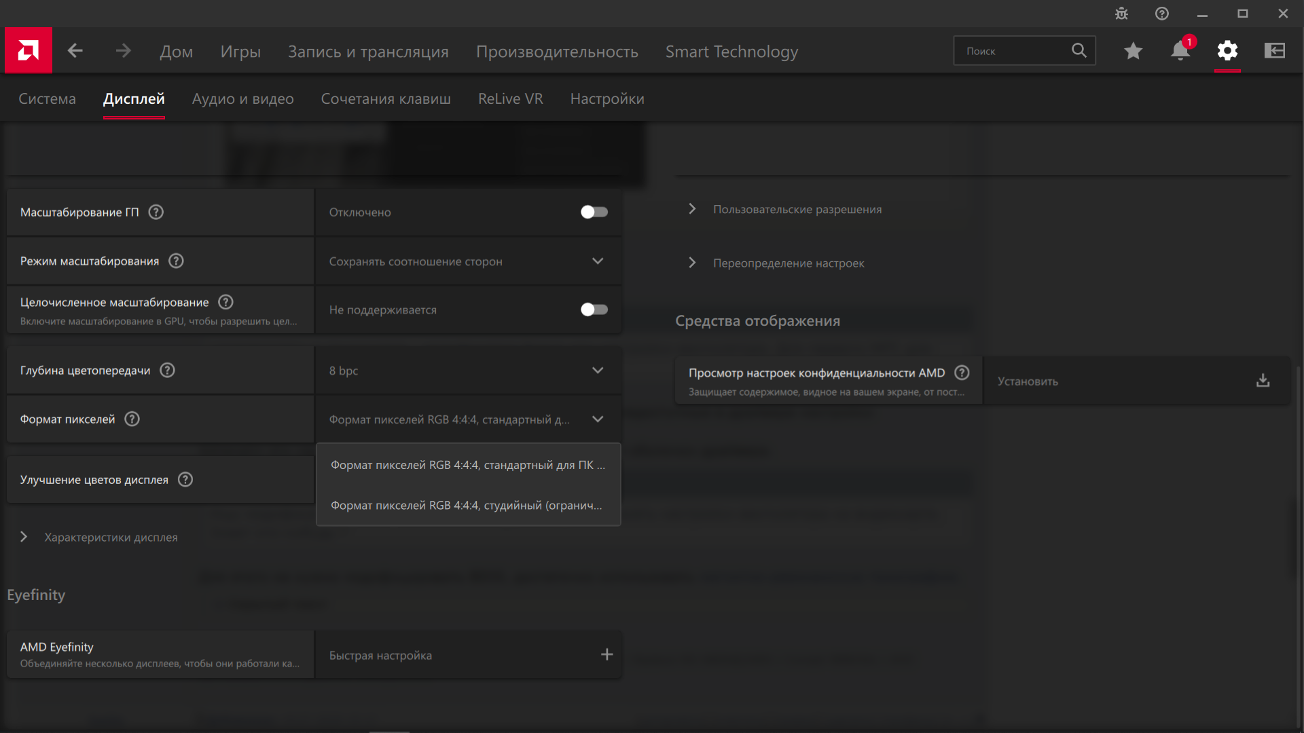Enable Масштабирование ГП toggle
1304x733 pixels.
(594, 212)
